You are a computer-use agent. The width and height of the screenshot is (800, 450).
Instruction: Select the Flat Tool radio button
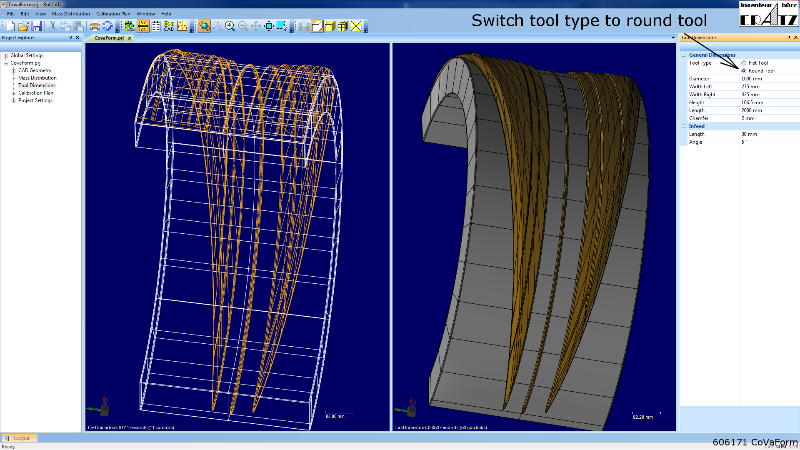point(744,63)
